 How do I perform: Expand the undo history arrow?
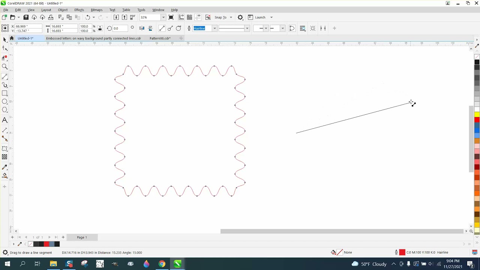click(93, 17)
